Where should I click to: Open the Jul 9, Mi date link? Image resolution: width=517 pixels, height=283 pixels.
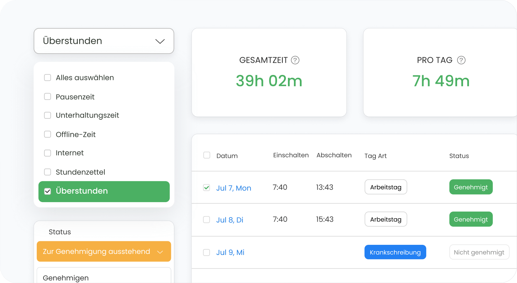[230, 253]
